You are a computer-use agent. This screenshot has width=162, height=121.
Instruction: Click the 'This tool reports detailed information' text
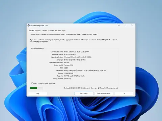[x=64, y=34]
